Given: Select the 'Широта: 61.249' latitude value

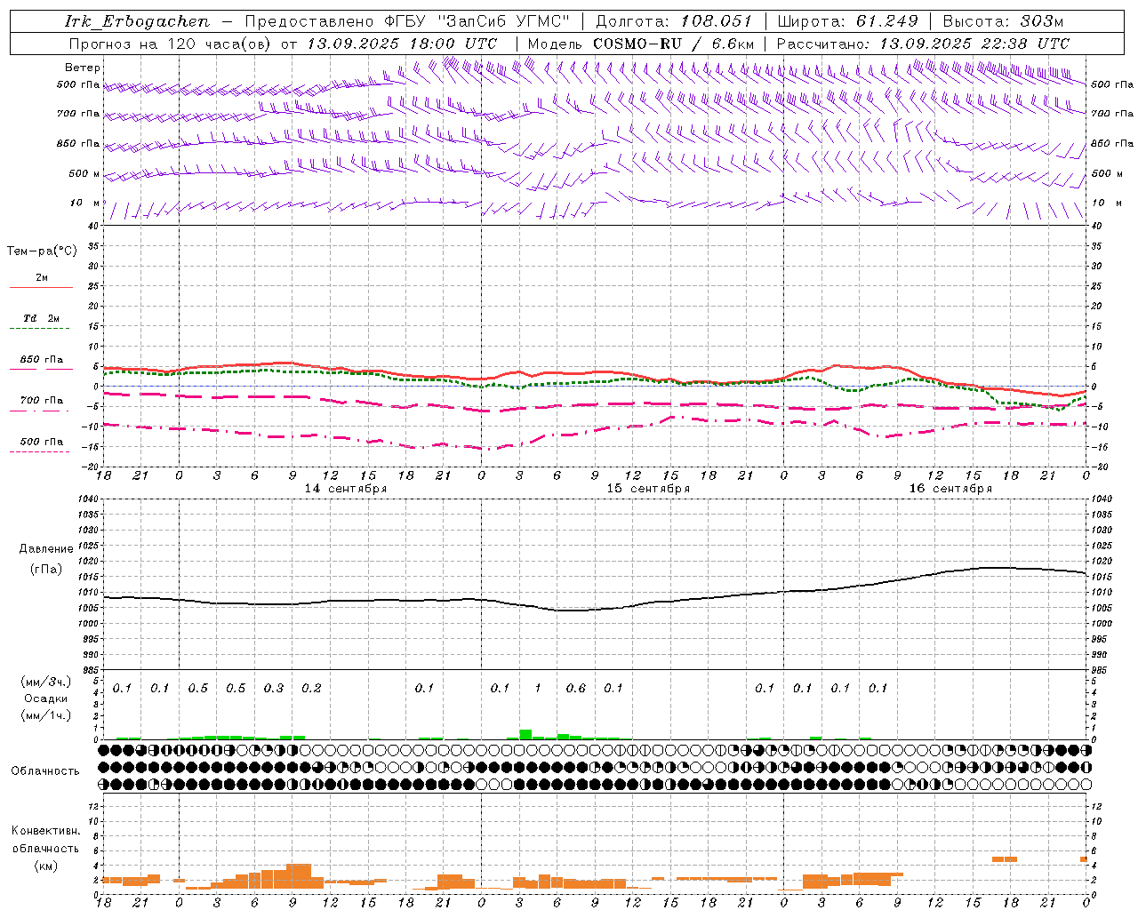Looking at the screenshot, I should point(847,21).
